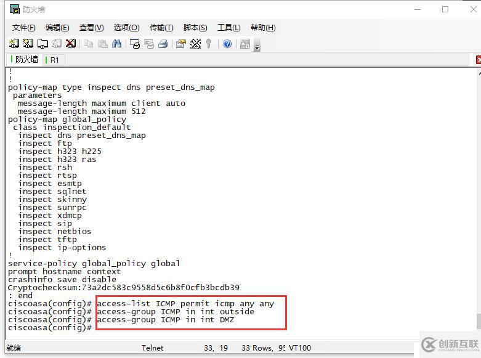Open Global Options tools icon

tap(195, 44)
